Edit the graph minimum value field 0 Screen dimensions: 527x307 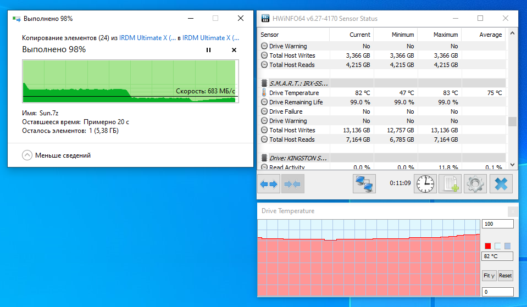click(498, 292)
